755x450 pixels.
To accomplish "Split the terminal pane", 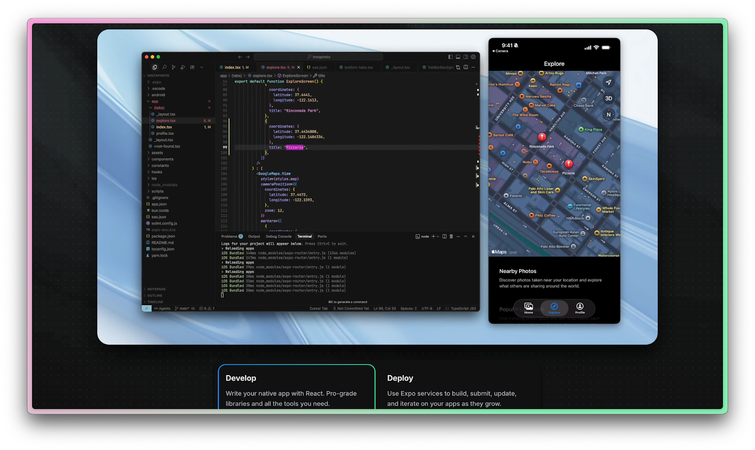I will tap(444, 236).
